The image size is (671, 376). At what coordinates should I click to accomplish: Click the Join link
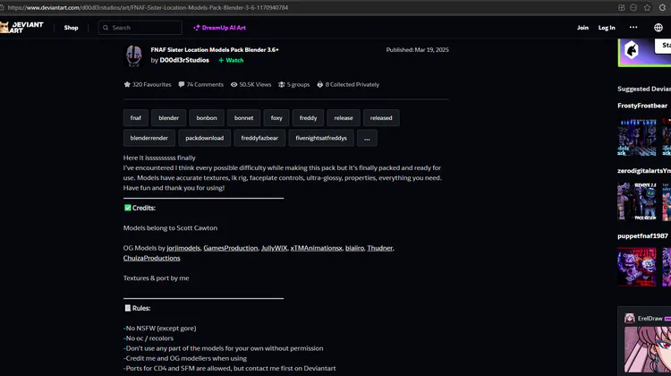point(582,28)
